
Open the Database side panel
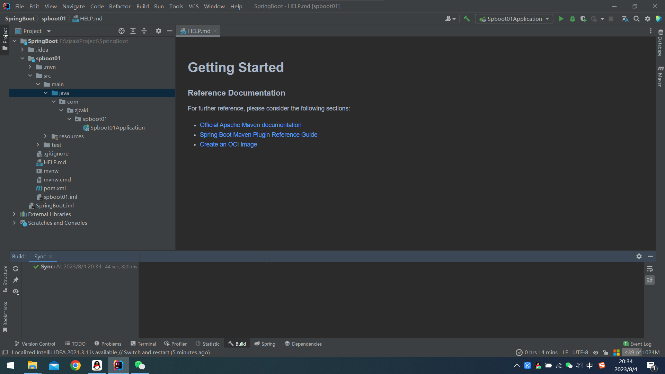pos(660,43)
